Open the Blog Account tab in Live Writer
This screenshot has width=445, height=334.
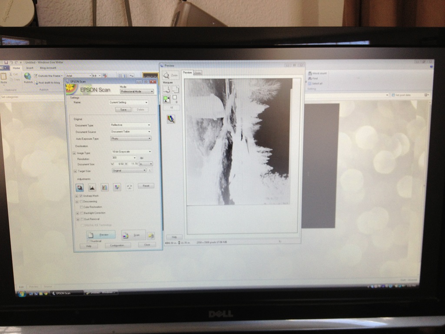pyautogui.click(x=48, y=68)
